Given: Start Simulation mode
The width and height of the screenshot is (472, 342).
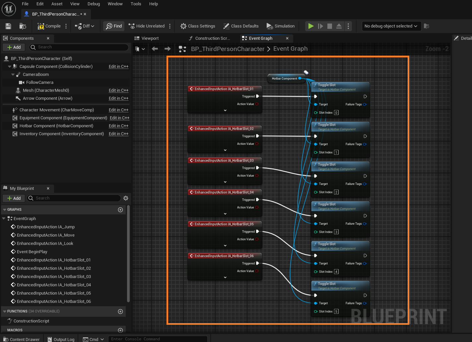Looking at the screenshot, I should tap(281, 26).
